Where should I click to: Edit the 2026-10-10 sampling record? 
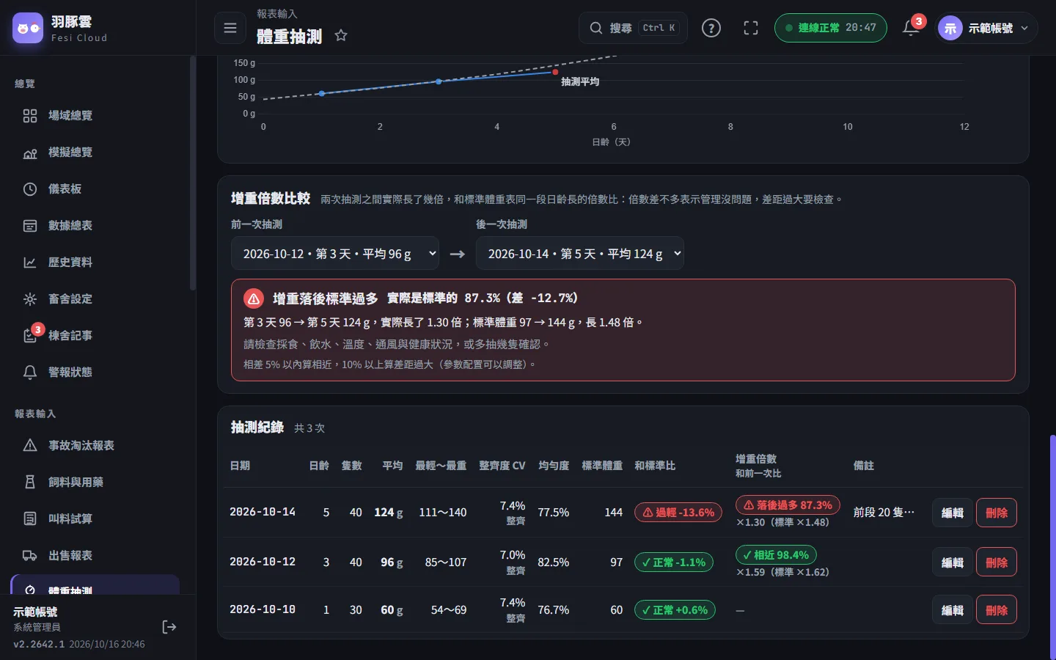pos(953,610)
